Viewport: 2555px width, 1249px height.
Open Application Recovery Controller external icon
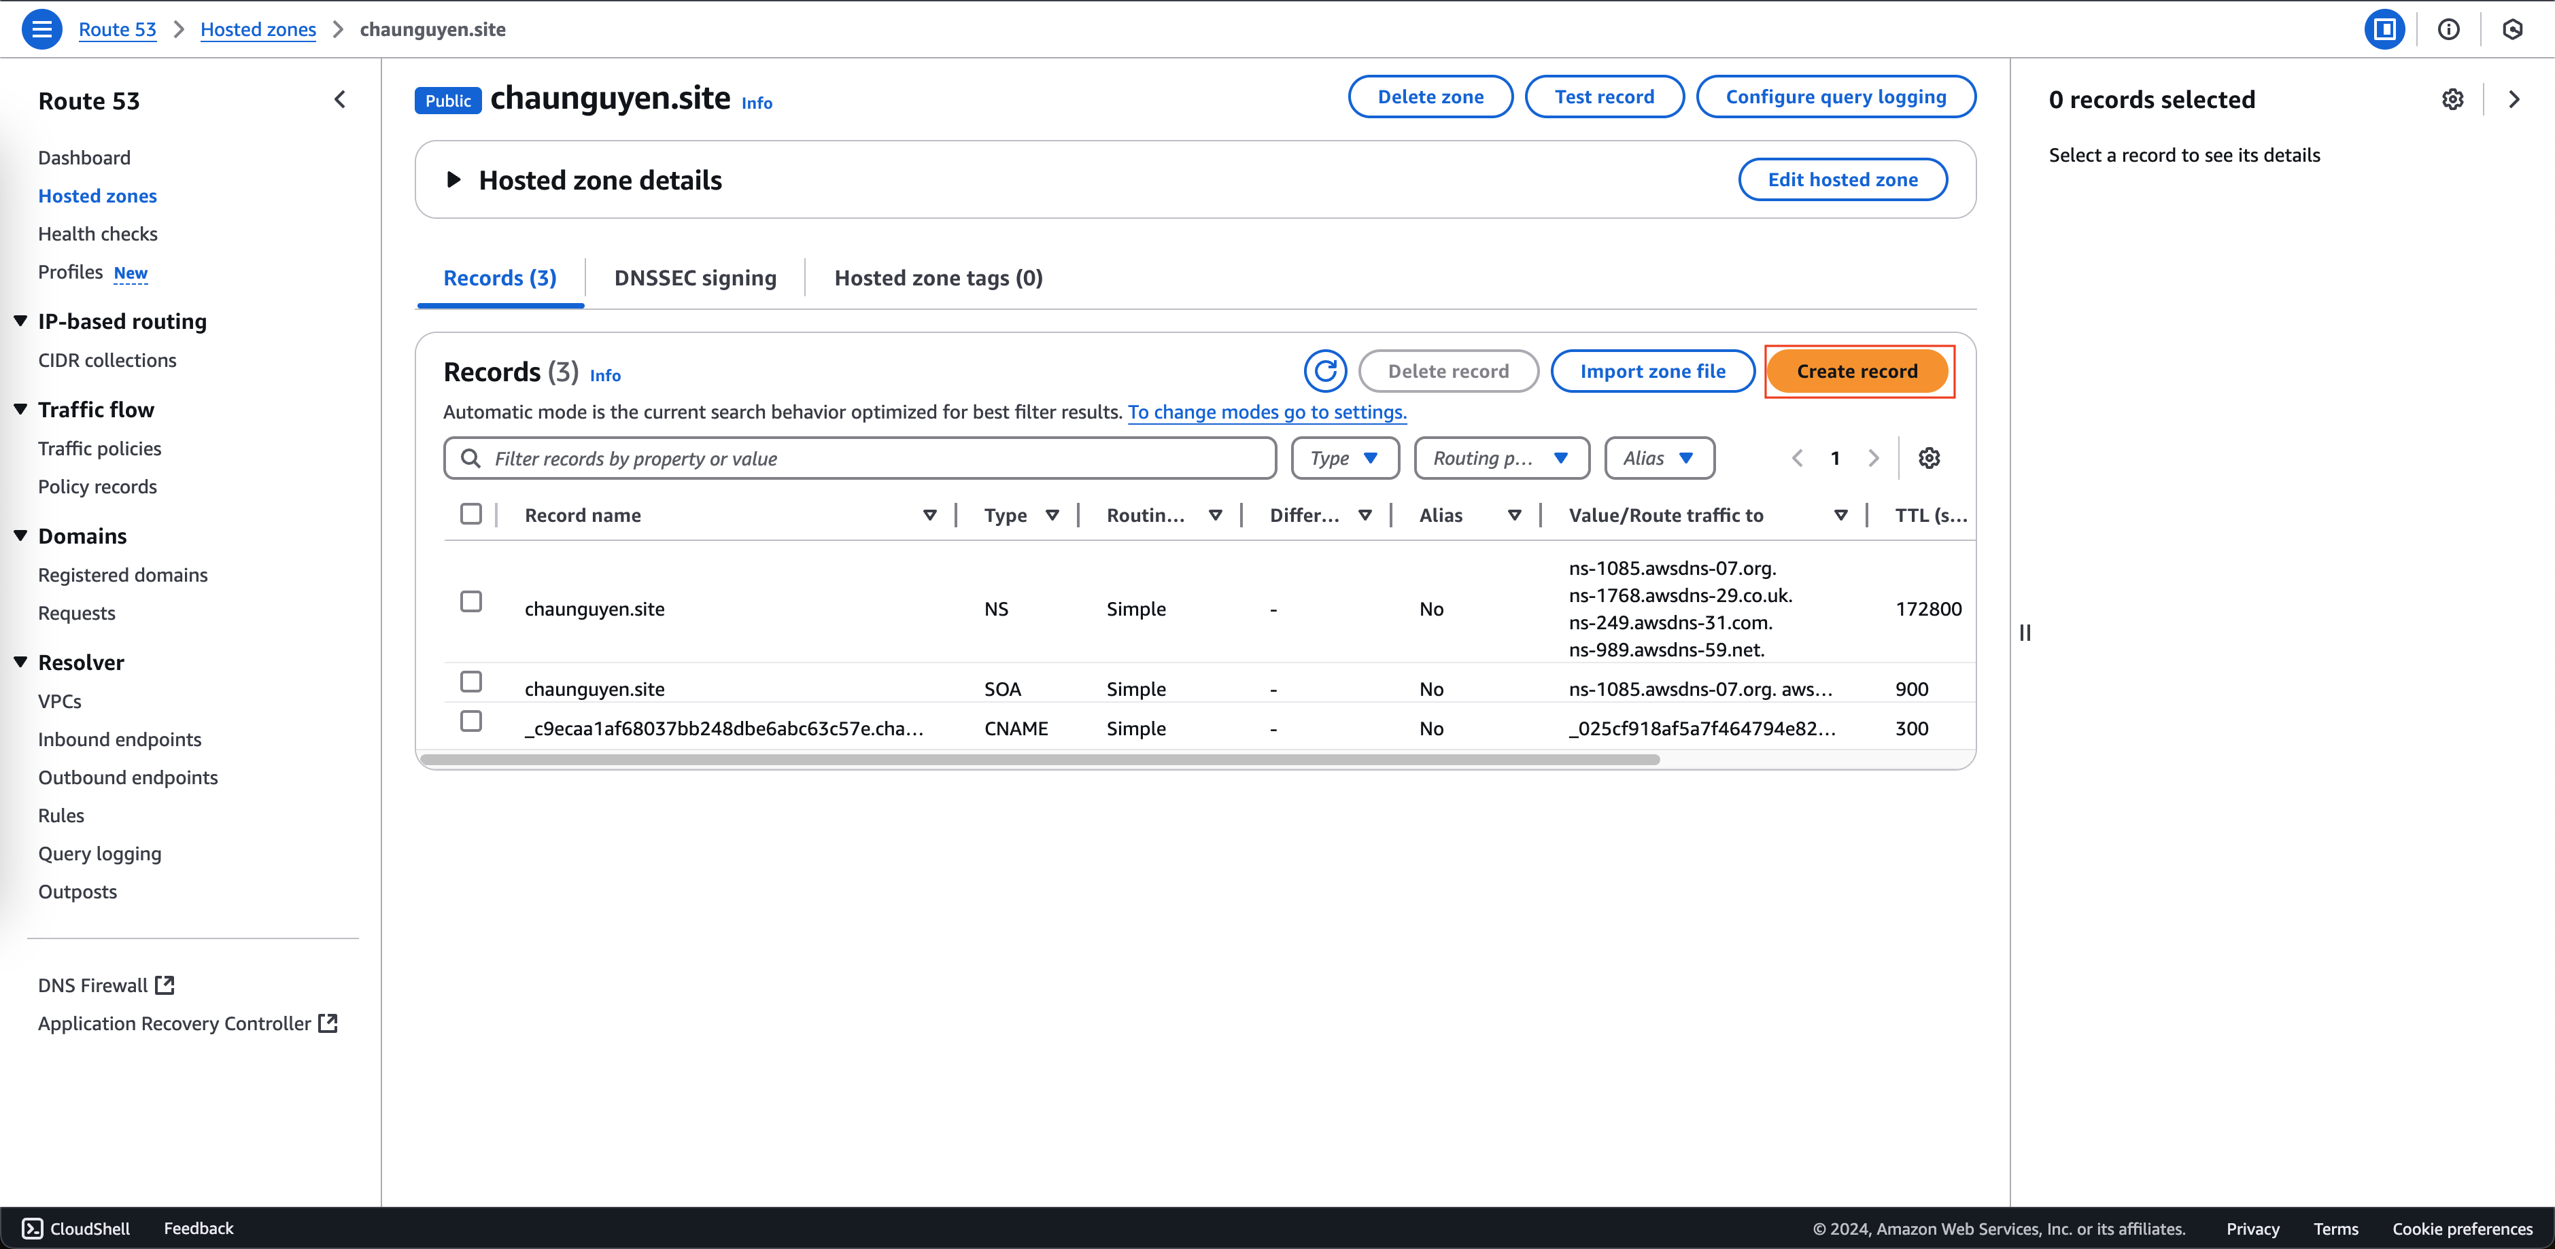328,1023
